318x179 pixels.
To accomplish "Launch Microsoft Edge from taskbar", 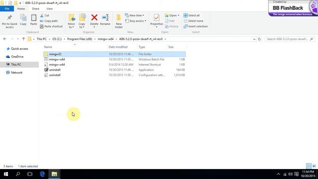I will click(x=42, y=174).
